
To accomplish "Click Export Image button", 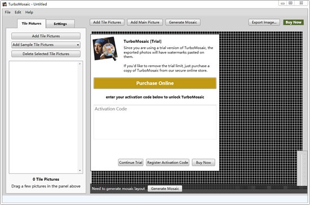I will 264,23.
